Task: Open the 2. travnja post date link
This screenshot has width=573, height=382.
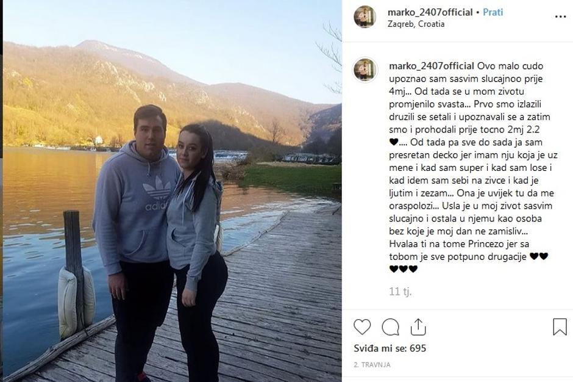Action: click(x=372, y=365)
